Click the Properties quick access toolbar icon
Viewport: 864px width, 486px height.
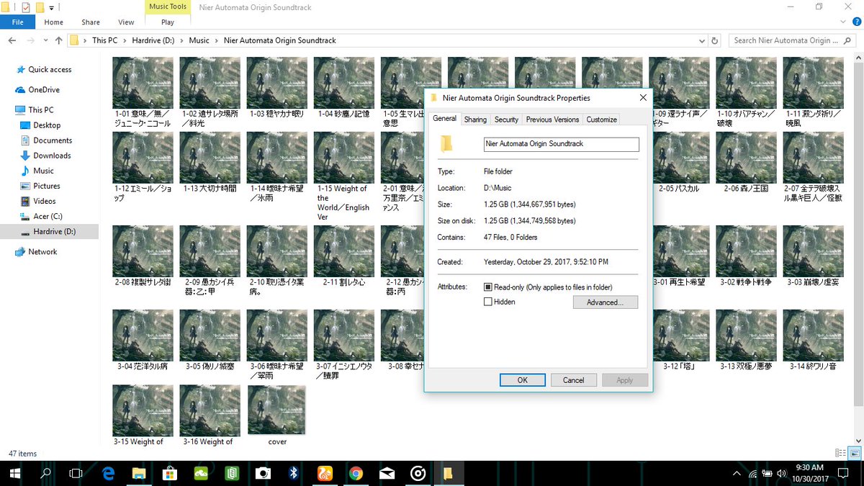click(x=26, y=7)
